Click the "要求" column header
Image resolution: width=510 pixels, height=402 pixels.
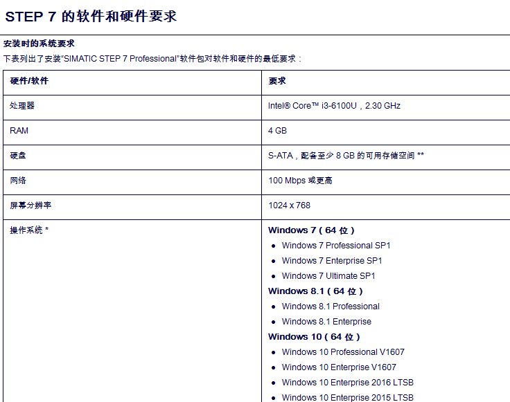click(x=277, y=81)
